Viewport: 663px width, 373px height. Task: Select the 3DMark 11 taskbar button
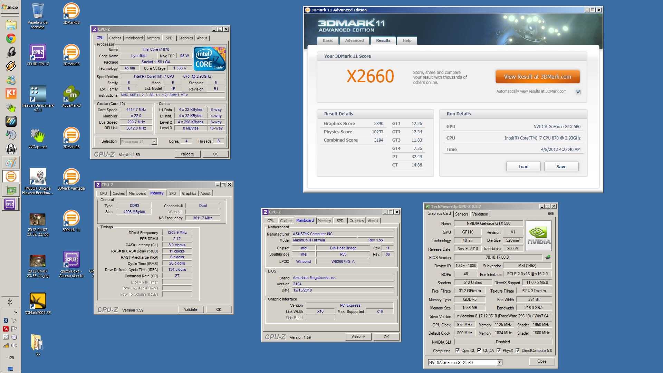(x=11, y=176)
